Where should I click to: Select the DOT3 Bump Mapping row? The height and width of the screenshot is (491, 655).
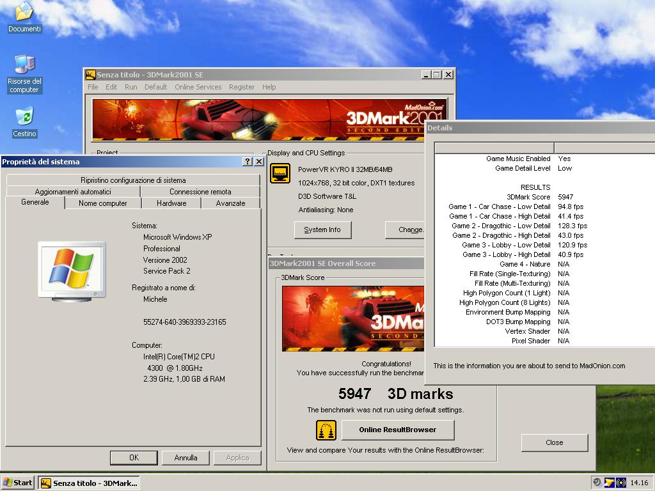(x=545, y=322)
